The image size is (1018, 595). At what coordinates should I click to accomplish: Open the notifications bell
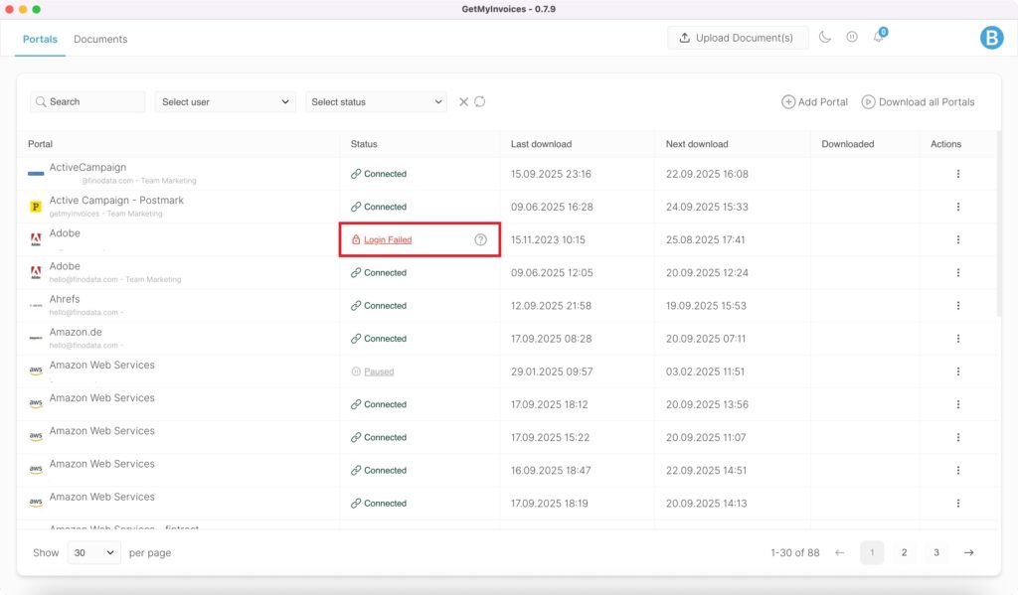[x=879, y=37]
